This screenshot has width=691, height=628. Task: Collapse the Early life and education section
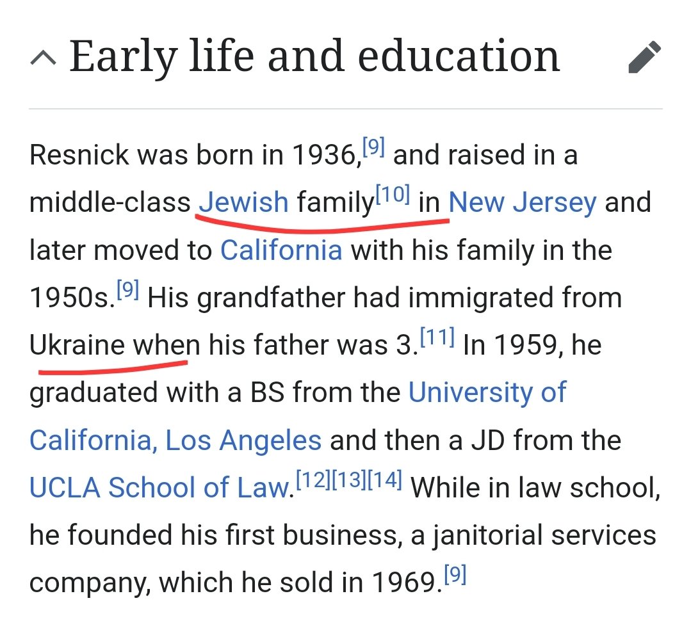tap(43, 60)
